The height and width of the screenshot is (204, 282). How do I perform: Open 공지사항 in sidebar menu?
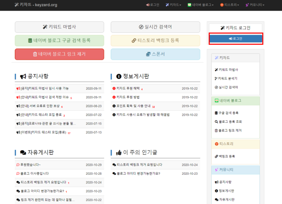click(223, 182)
